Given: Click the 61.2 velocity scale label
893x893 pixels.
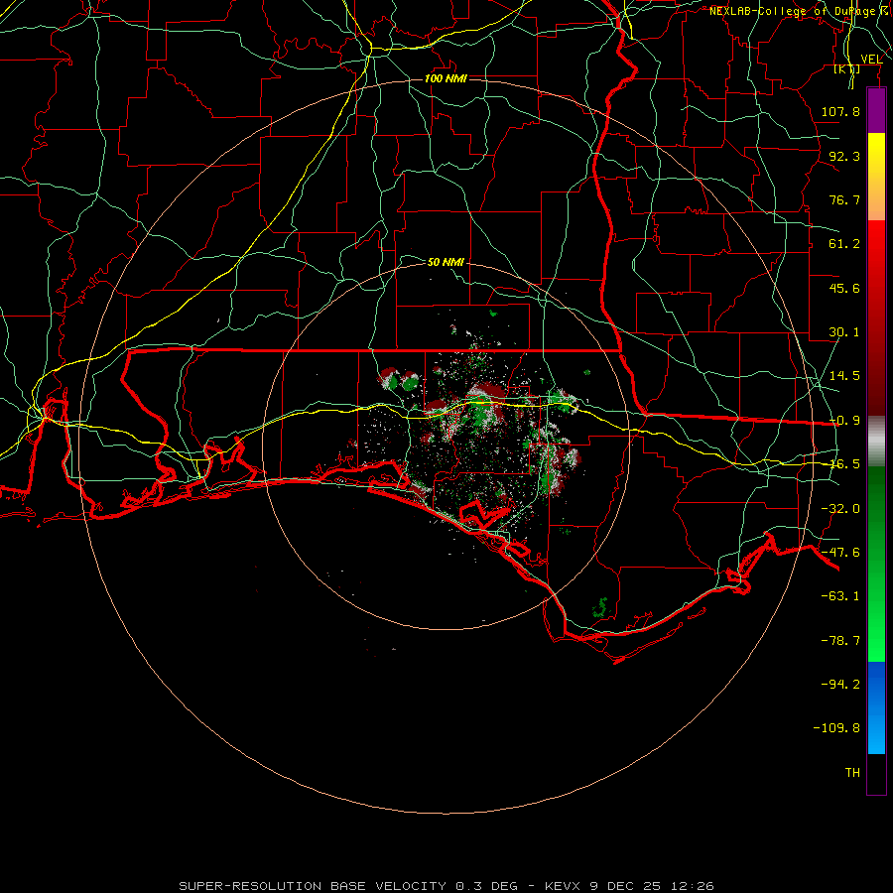Looking at the screenshot, I should pyautogui.click(x=844, y=244).
